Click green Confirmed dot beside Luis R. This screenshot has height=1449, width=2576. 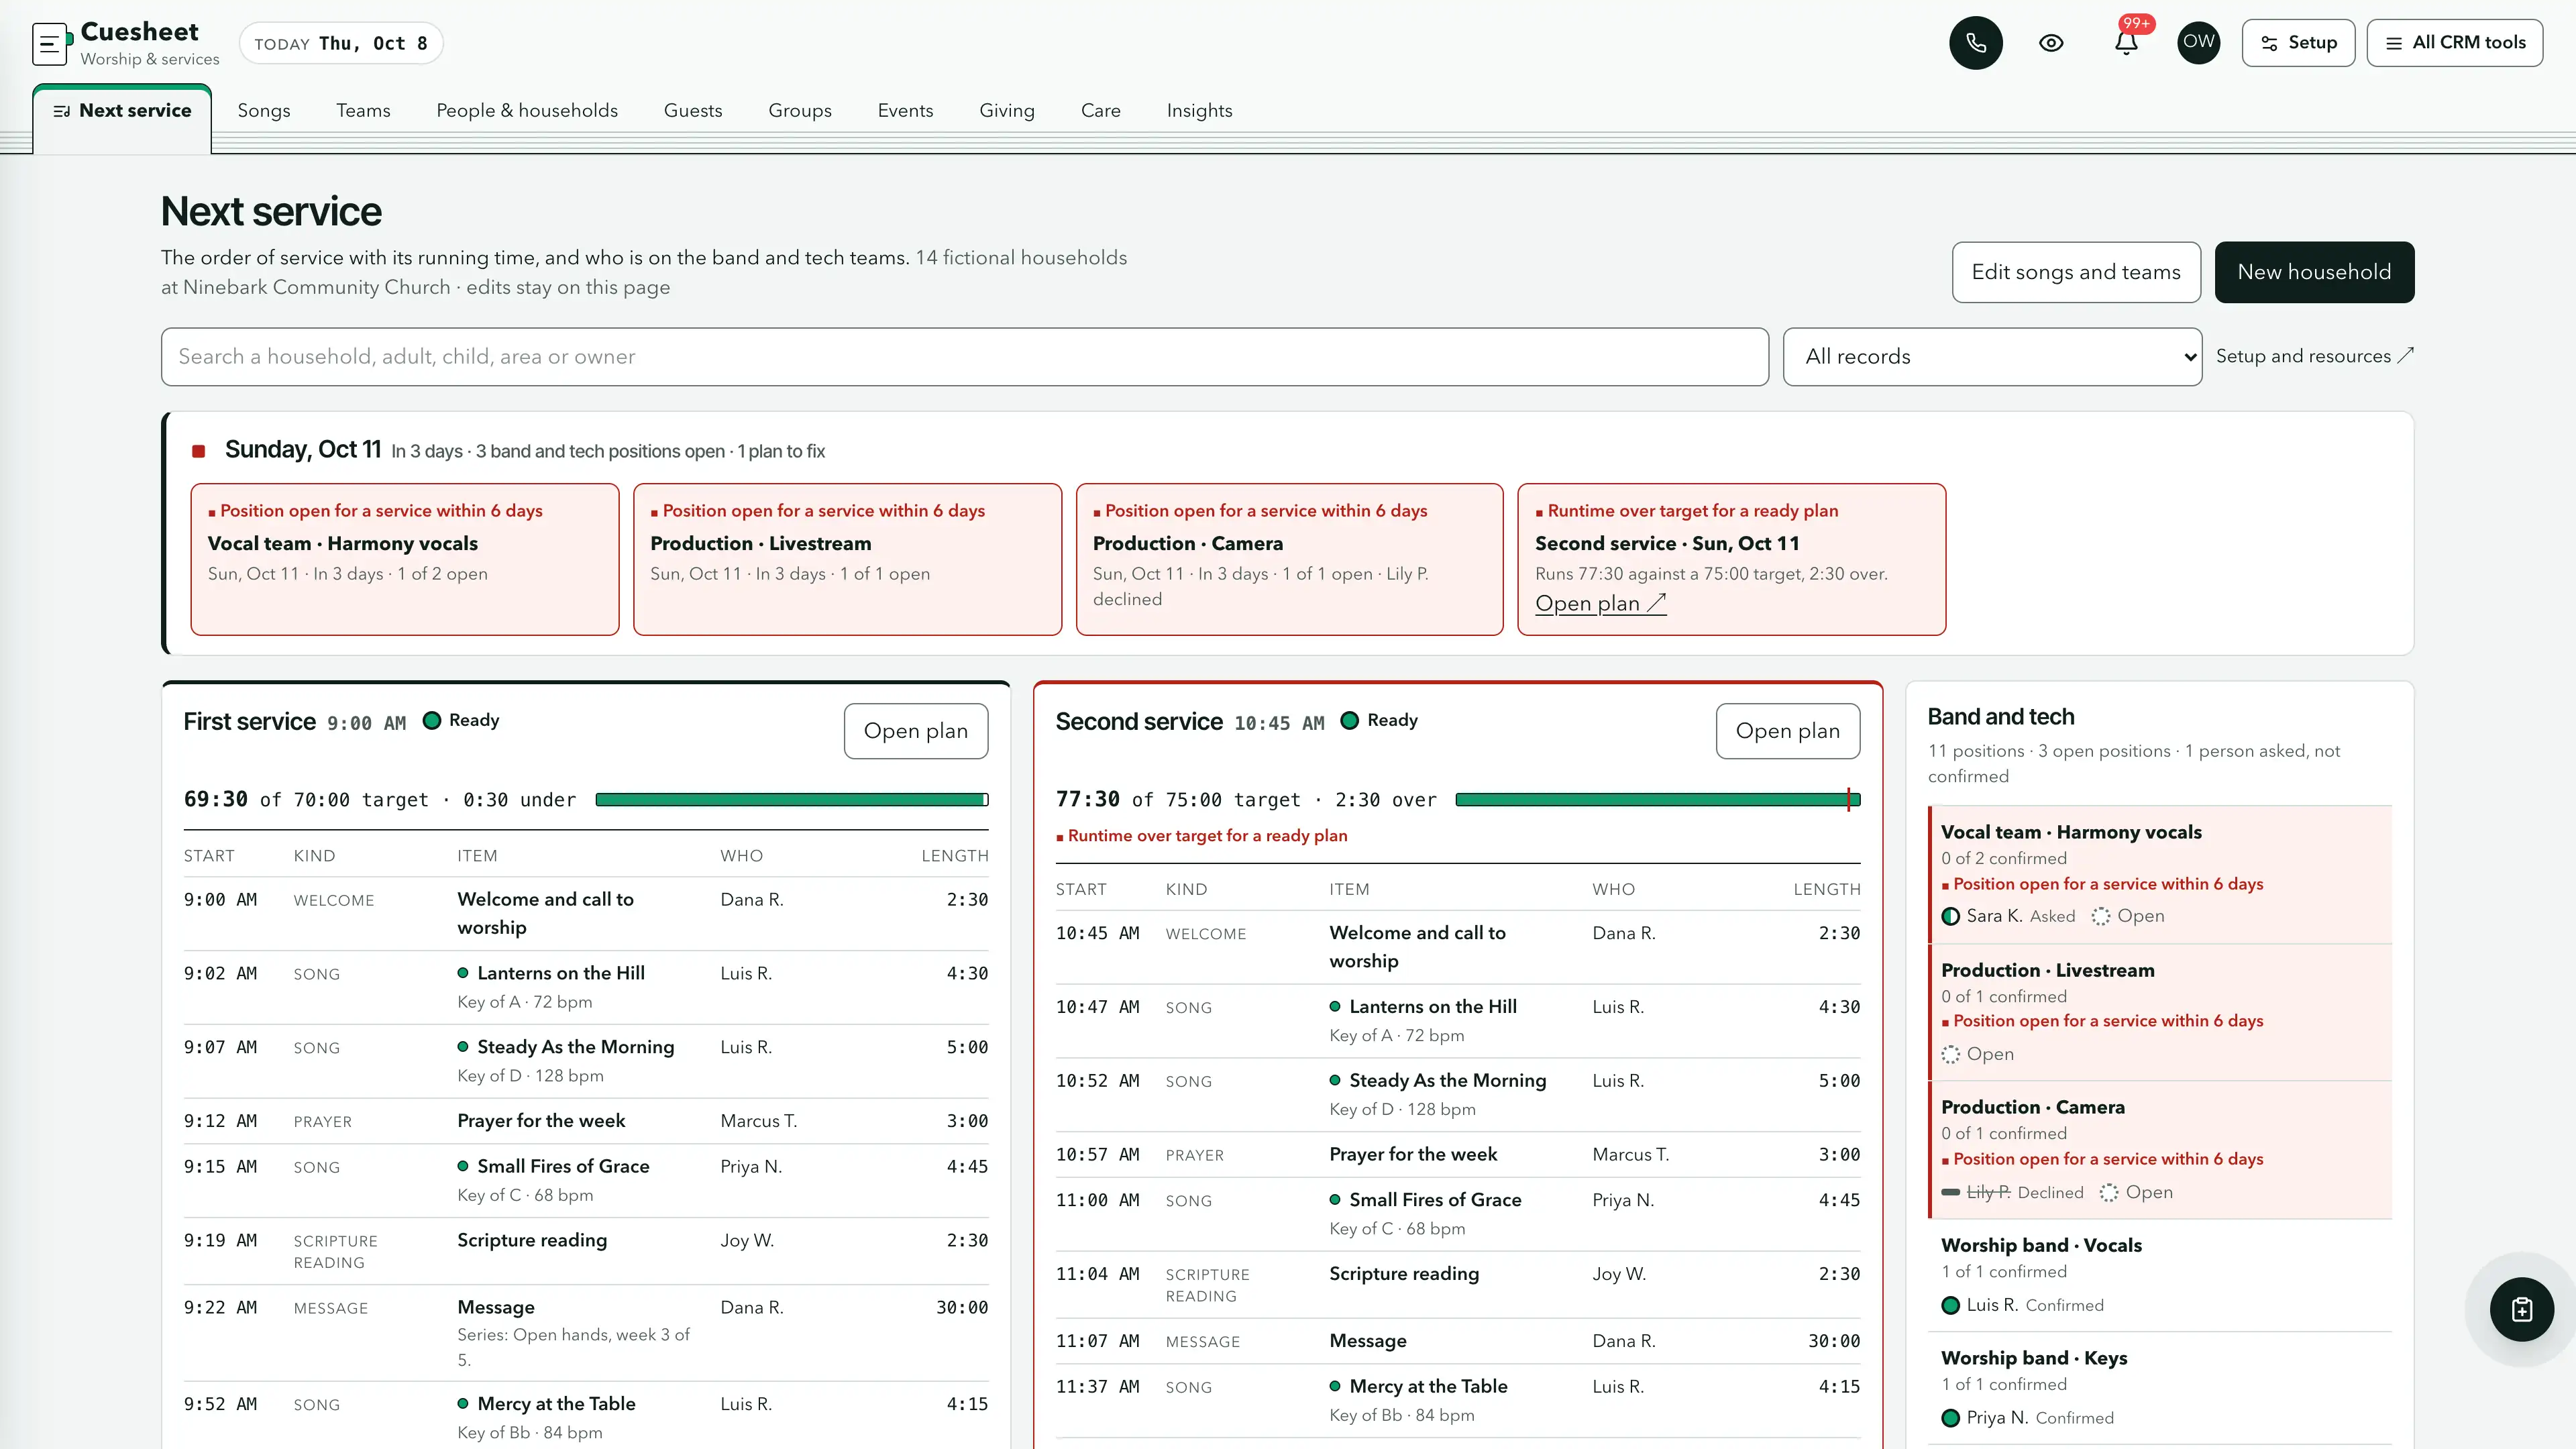[1950, 1305]
